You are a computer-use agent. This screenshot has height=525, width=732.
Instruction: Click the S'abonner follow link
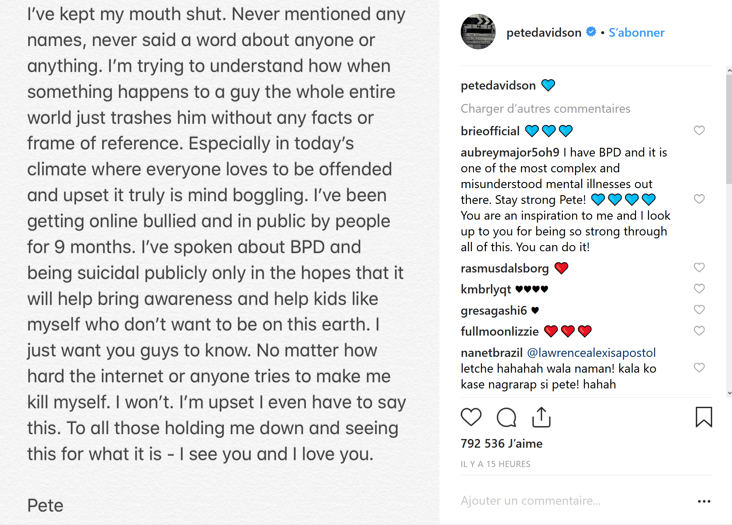(x=636, y=33)
